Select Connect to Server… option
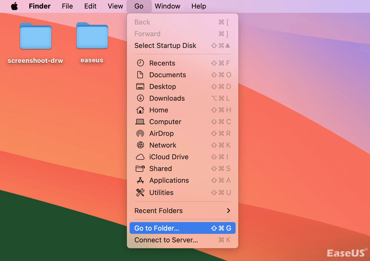Viewport: 370px width, 261px height. (x=166, y=240)
